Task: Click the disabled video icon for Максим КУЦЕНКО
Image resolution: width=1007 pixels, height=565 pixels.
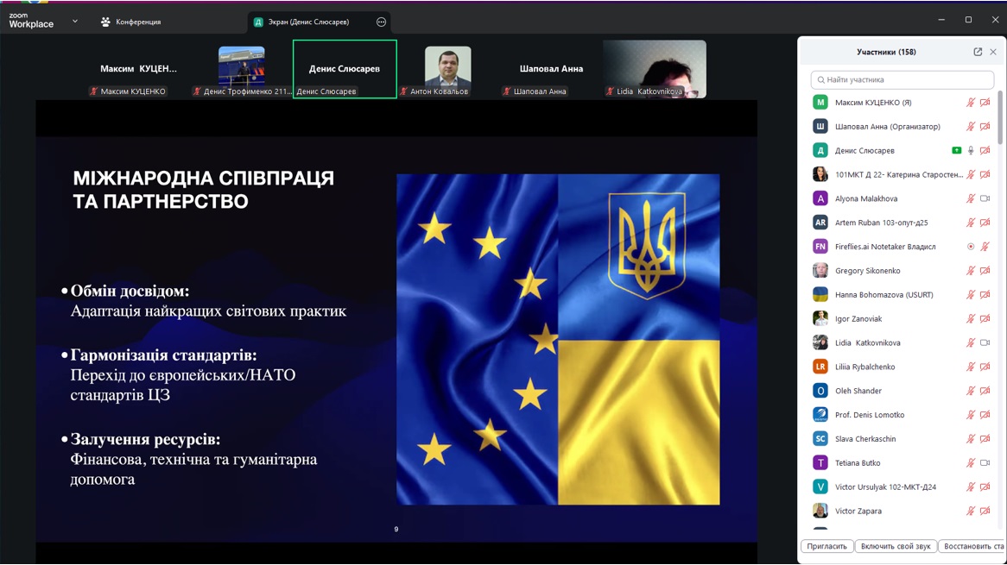Action: pos(985,103)
